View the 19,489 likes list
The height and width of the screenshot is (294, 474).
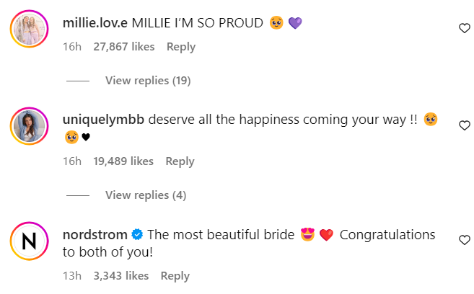(x=123, y=161)
